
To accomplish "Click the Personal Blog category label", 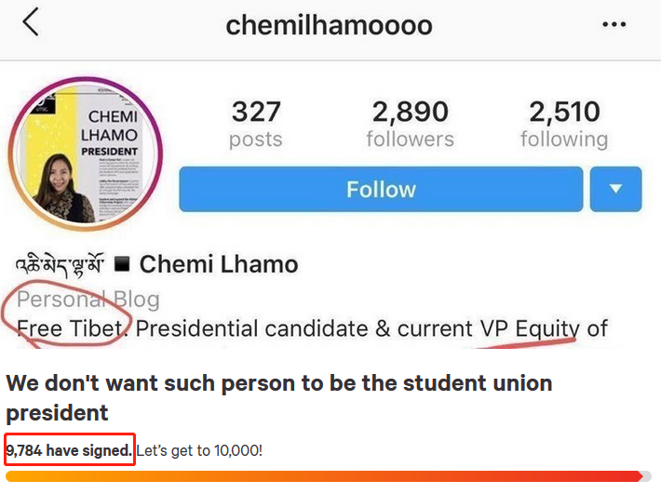I will pyautogui.click(x=88, y=300).
